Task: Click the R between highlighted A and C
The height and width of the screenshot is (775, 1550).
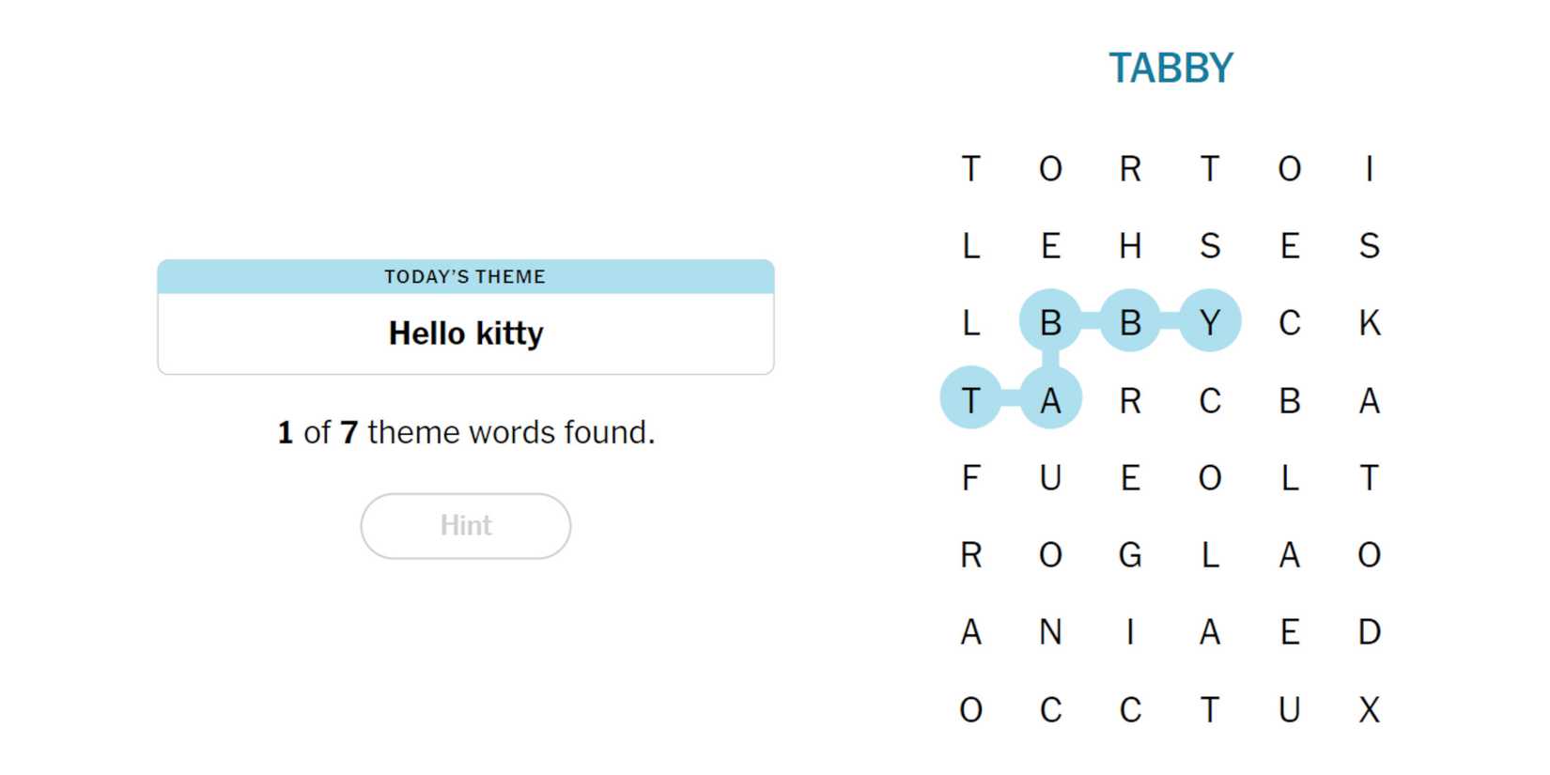Action: coord(1130,399)
